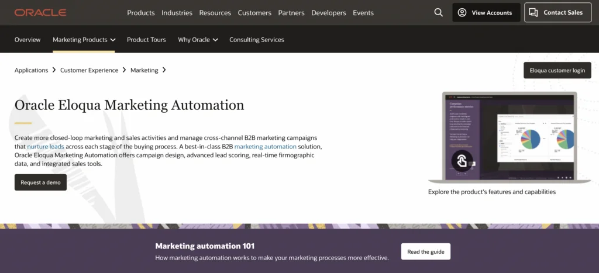
Task: Click Eloqua customer login button
Action: [x=557, y=70]
